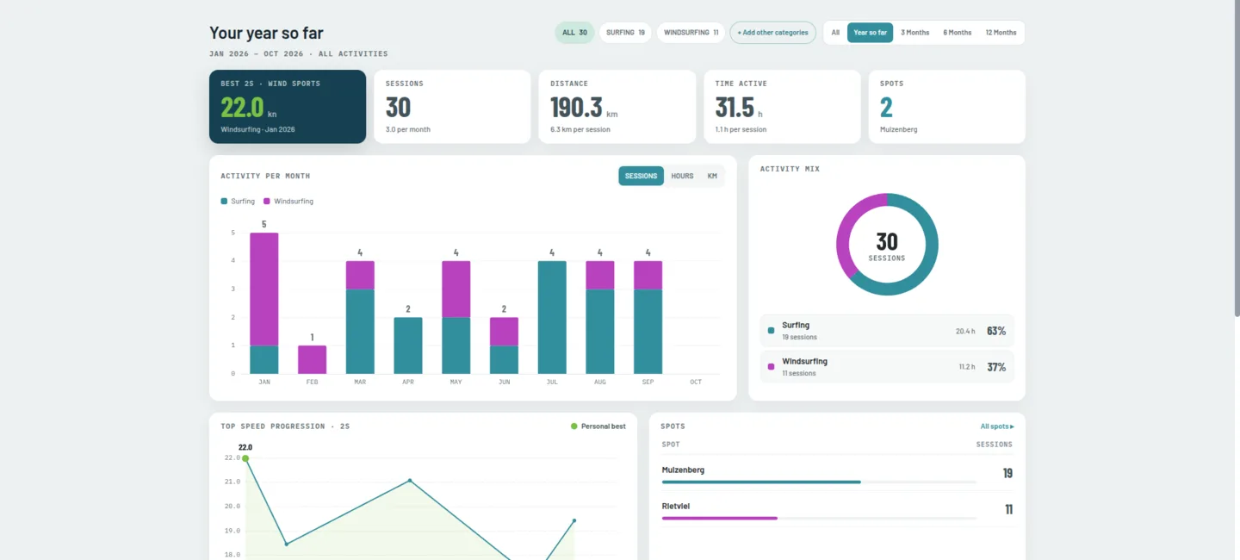Click the AUG bar in chart
This screenshot has height=560, width=1240.
point(600,317)
